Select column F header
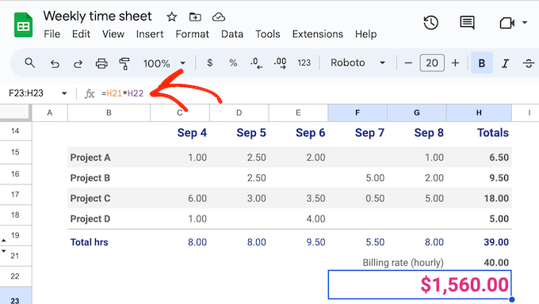Viewport: 539px width, 304px height. [357, 112]
